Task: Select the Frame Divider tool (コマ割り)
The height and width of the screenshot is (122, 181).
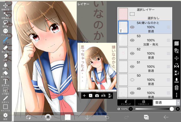Action: pos(5,91)
